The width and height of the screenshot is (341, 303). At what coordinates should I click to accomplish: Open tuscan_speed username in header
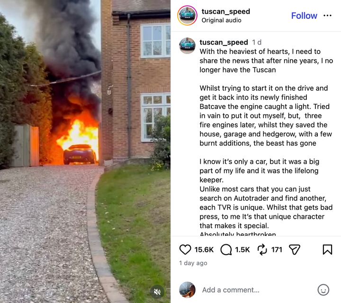coord(226,11)
